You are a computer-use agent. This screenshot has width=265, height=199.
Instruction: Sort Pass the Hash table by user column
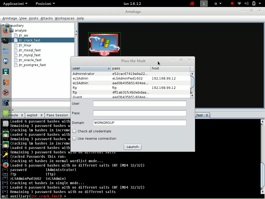click(91, 68)
